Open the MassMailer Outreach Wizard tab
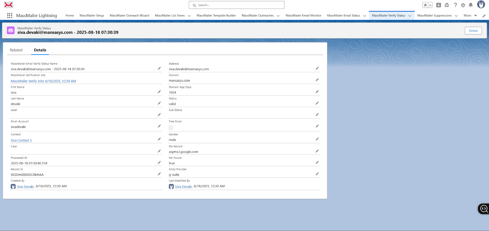Image resolution: width=489 pixels, height=231 pixels. point(129,16)
